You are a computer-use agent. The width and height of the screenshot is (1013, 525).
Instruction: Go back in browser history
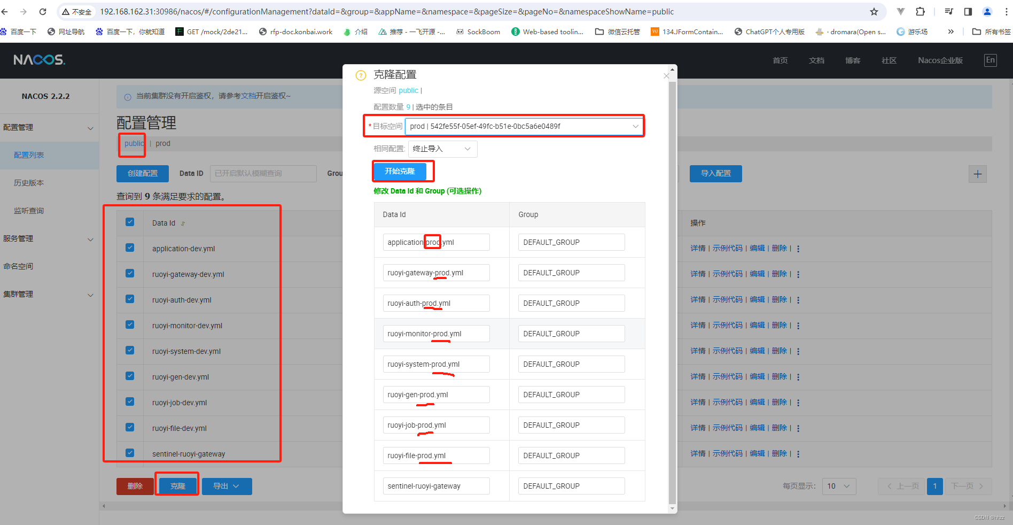[5, 11]
